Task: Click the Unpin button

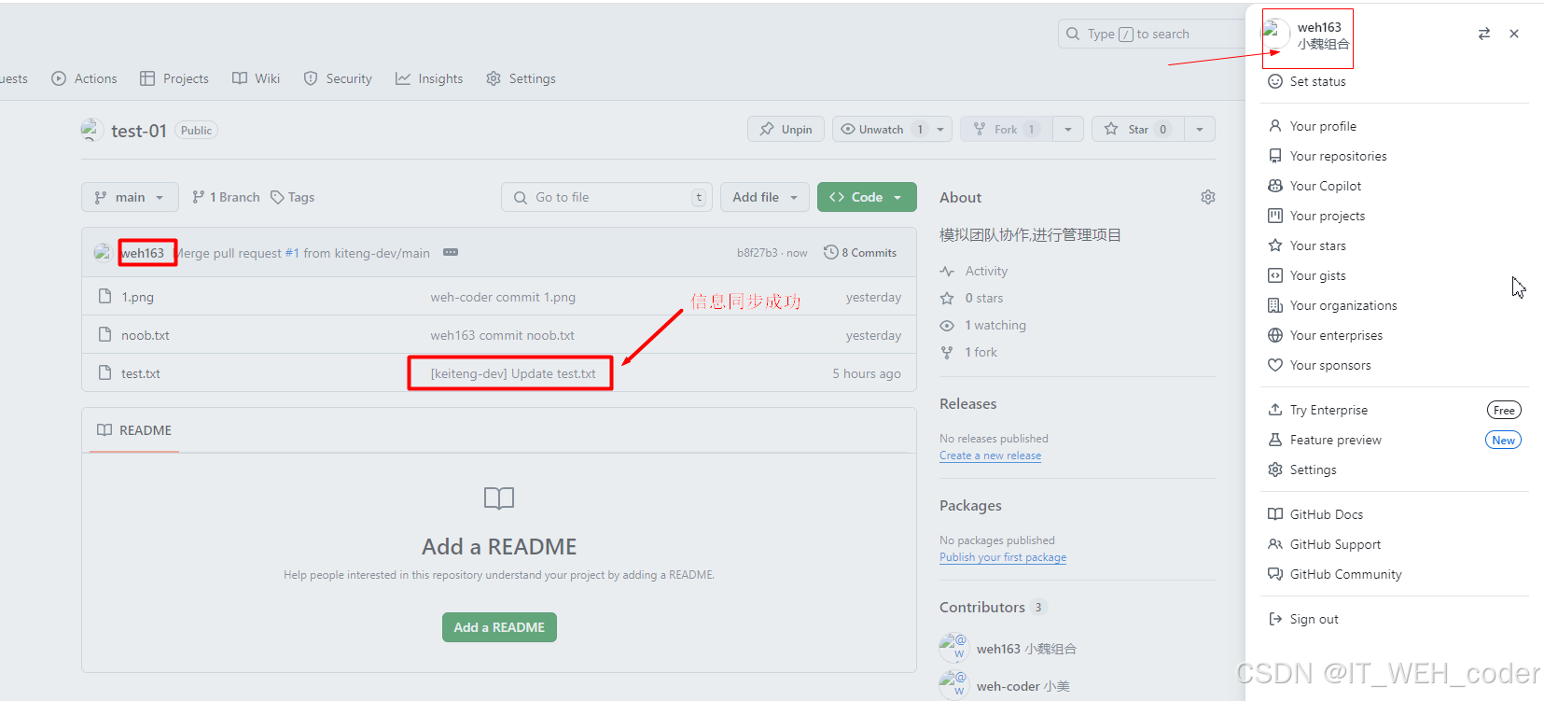Action: tap(786, 129)
